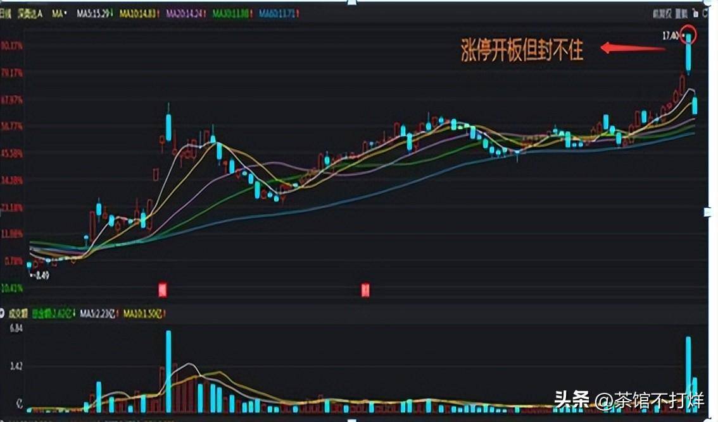Click the 8.49 low price label
Image resolution: width=718 pixels, height=422 pixels.
pos(42,275)
